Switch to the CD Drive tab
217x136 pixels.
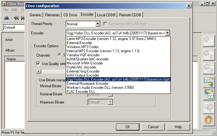click(x=70, y=15)
